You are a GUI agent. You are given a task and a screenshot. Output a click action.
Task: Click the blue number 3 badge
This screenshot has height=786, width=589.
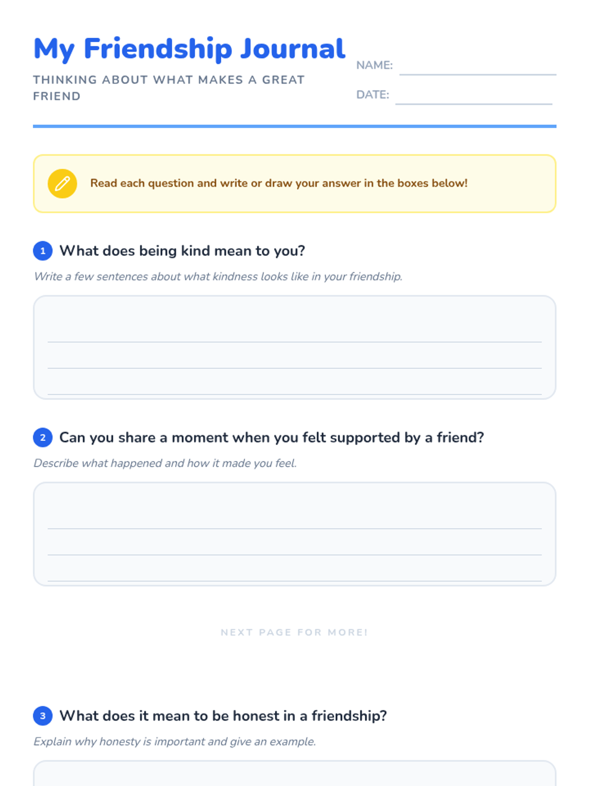tap(43, 716)
